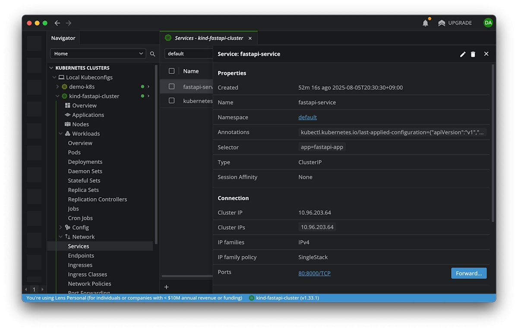
Task: Open the DA user avatar menu
Action: (488, 23)
